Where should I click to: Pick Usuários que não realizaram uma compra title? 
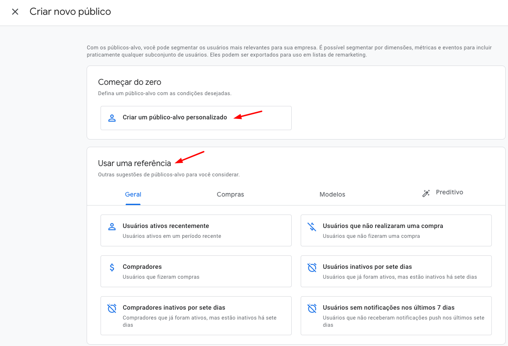coord(383,226)
